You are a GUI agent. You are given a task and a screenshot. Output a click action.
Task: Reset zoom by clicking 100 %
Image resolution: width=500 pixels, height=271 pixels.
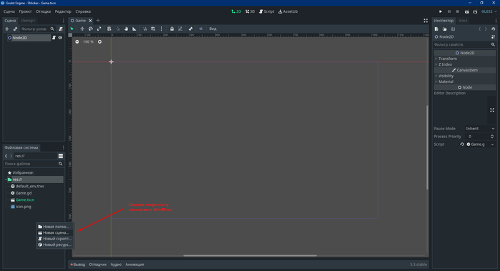pyautogui.click(x=89, y=41)
